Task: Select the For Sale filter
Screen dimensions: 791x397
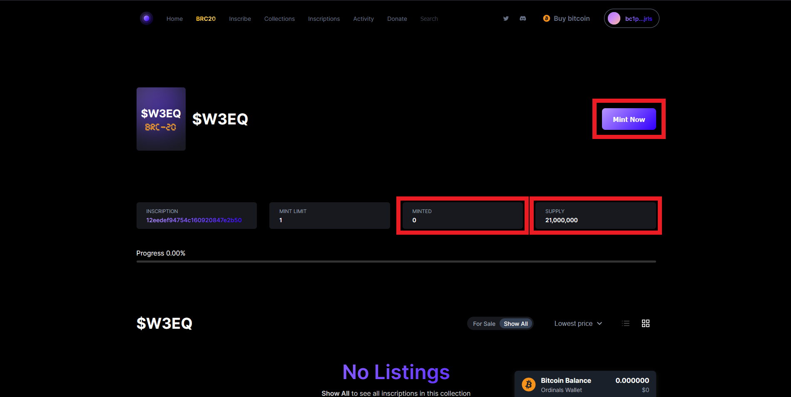Action: (x=484, y=324)
